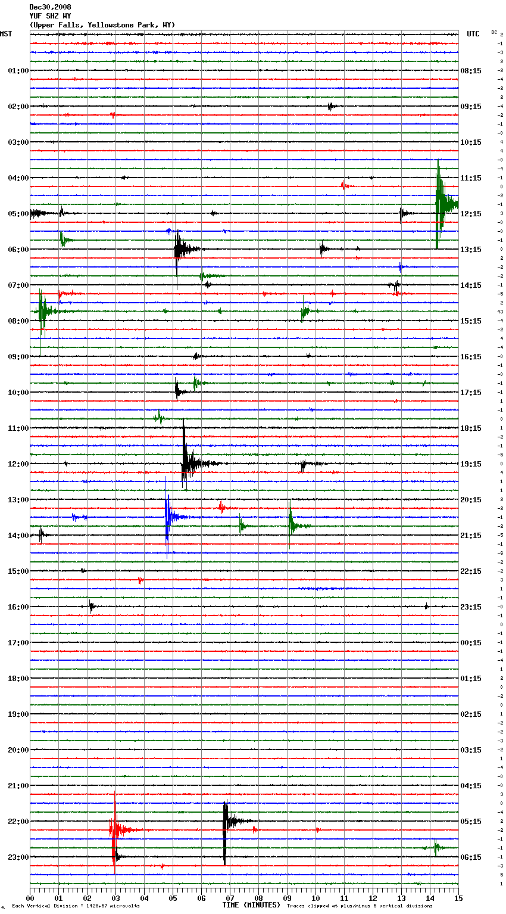The height and width of the screenshot is (914, 506).
Task: Click the 00:15 UTC time label
Action: [471, 643]
